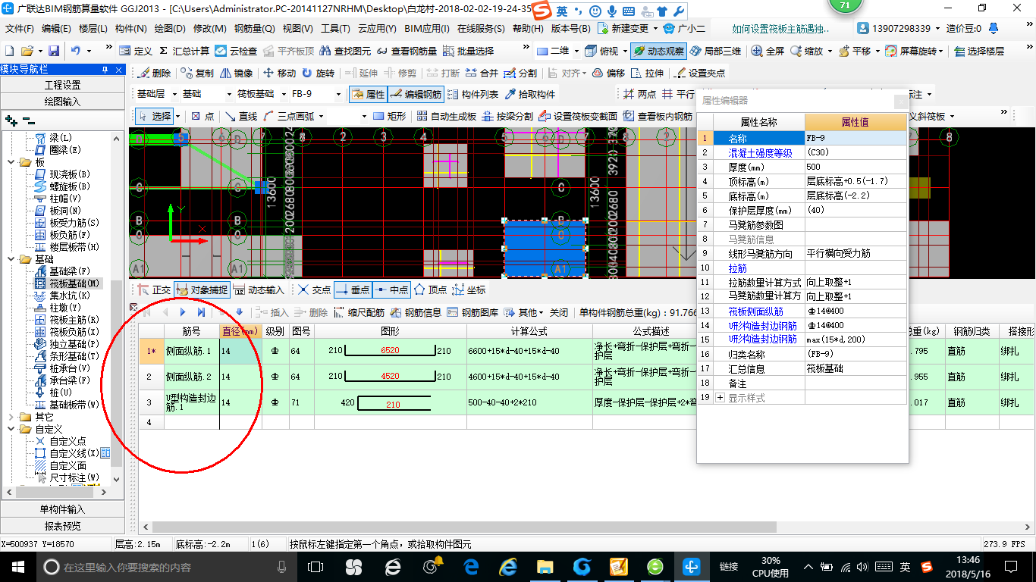Toggle 动态输入 dynamic input
The height and width of the screenshot is (582, 1036).
coord(258,289)
